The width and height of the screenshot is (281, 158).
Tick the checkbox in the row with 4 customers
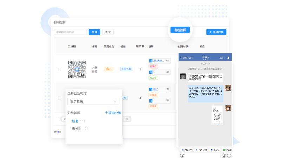click(59, 98)
